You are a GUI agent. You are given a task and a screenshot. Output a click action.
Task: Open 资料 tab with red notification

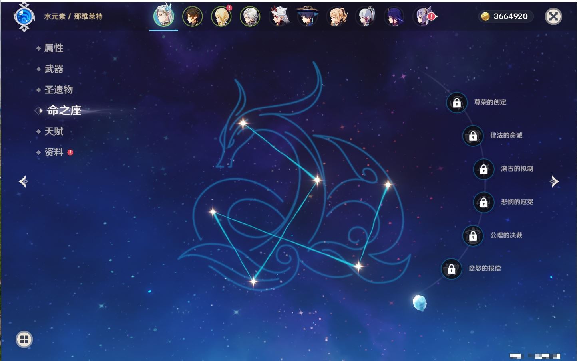tap(54, 152)
